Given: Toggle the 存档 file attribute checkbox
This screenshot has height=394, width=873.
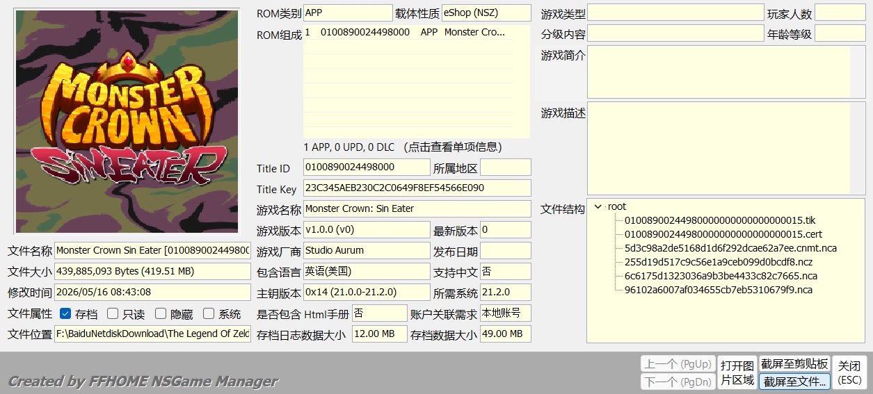Looking at the screenshot, I should coord(65,314).
